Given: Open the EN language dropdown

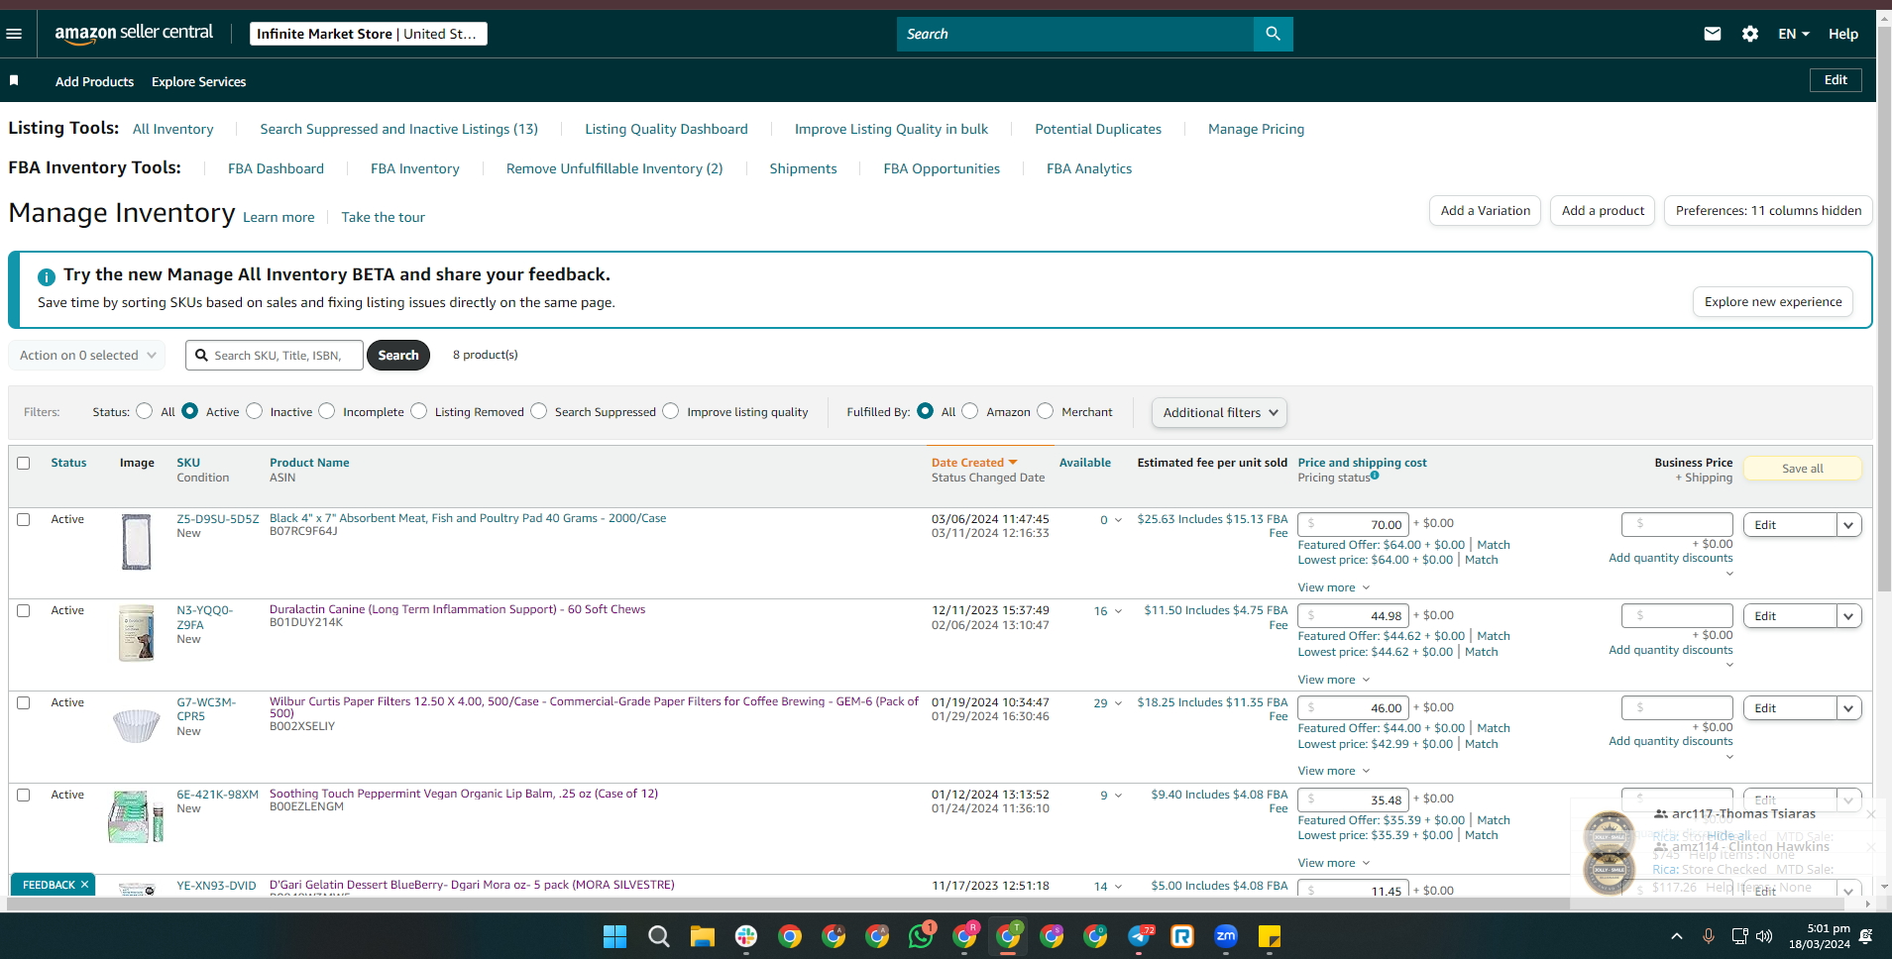Looking at the screenshot, I should tap(1794, 34).
